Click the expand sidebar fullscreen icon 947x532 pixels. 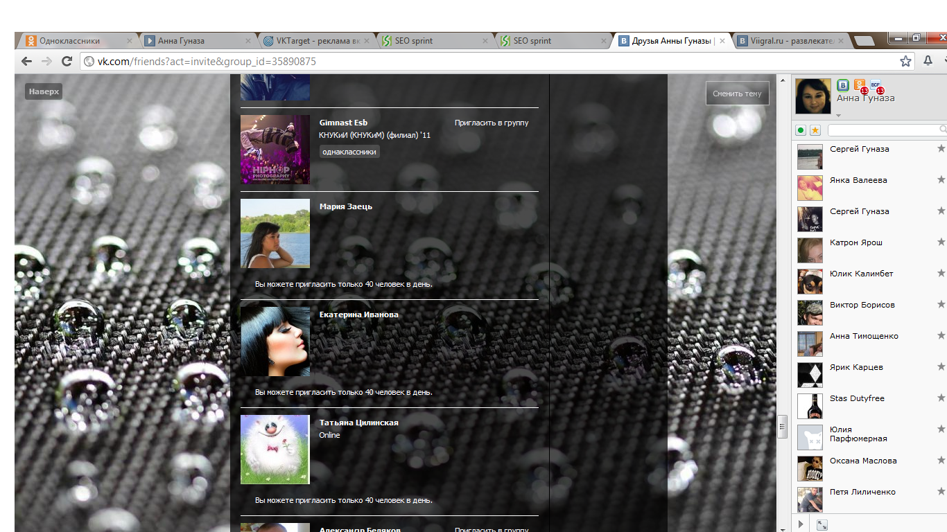coord(822,525)
